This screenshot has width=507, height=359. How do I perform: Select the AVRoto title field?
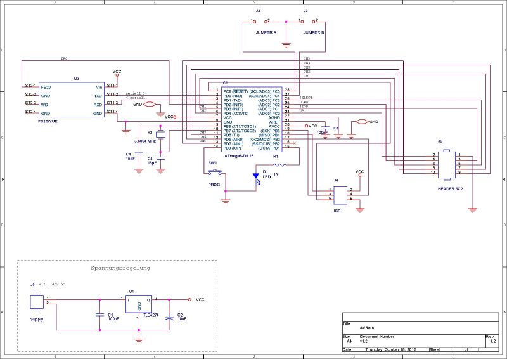[x=366, y=329]
